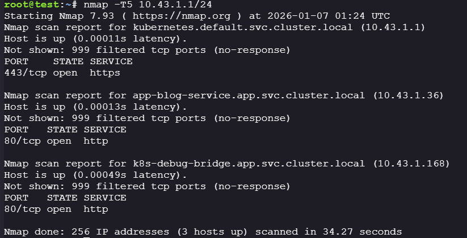The width and height of the screenshot is (467, 238).
Task: Click the IP address (10.43.1.36)
Action: click(406, 95)
